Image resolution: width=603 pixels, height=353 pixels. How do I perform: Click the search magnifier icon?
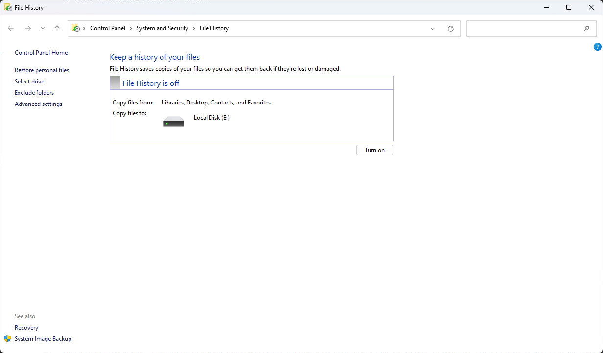[586, 28]
